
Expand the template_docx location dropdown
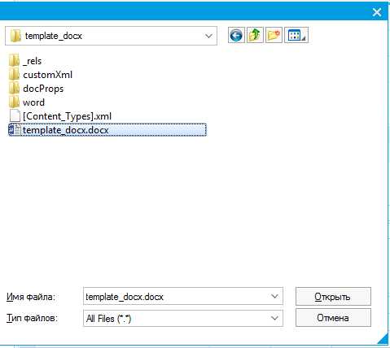point(208,36)
